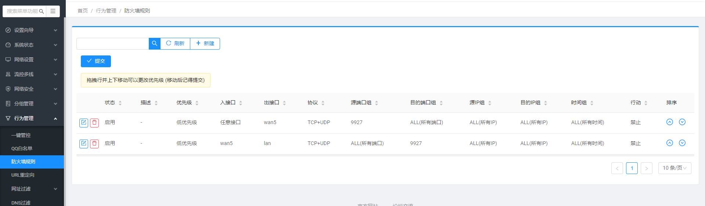The image size is (705, 206).
Task: Move the first rule up in order
Action: click(x=669, y=122)
